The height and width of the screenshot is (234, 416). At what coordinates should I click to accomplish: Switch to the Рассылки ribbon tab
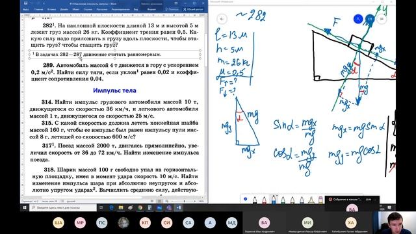click(101, 9)
